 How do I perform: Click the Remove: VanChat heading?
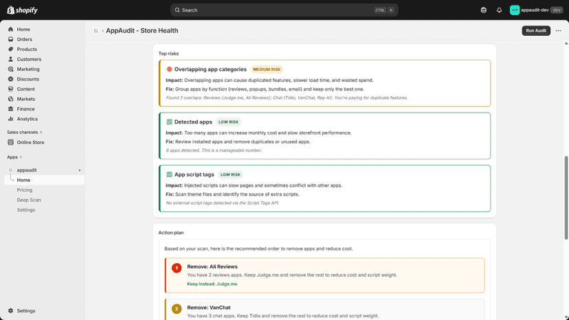click(209, 308)
